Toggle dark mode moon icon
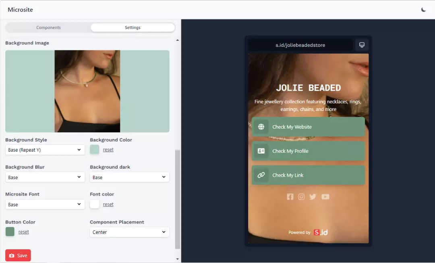The width and height of the screenshot is (435, 263). coord(423,10)
